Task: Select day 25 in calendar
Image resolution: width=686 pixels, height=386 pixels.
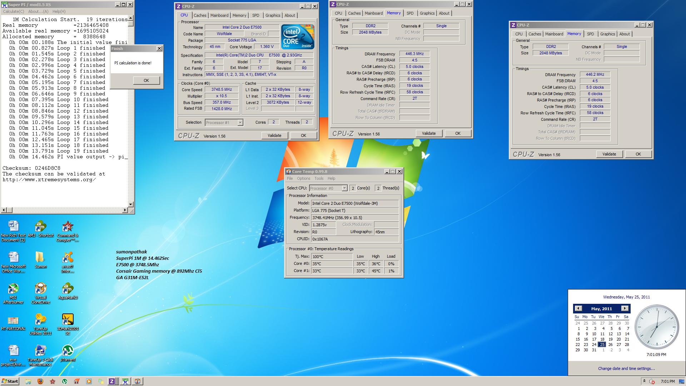Action: [x=602, y=345]
